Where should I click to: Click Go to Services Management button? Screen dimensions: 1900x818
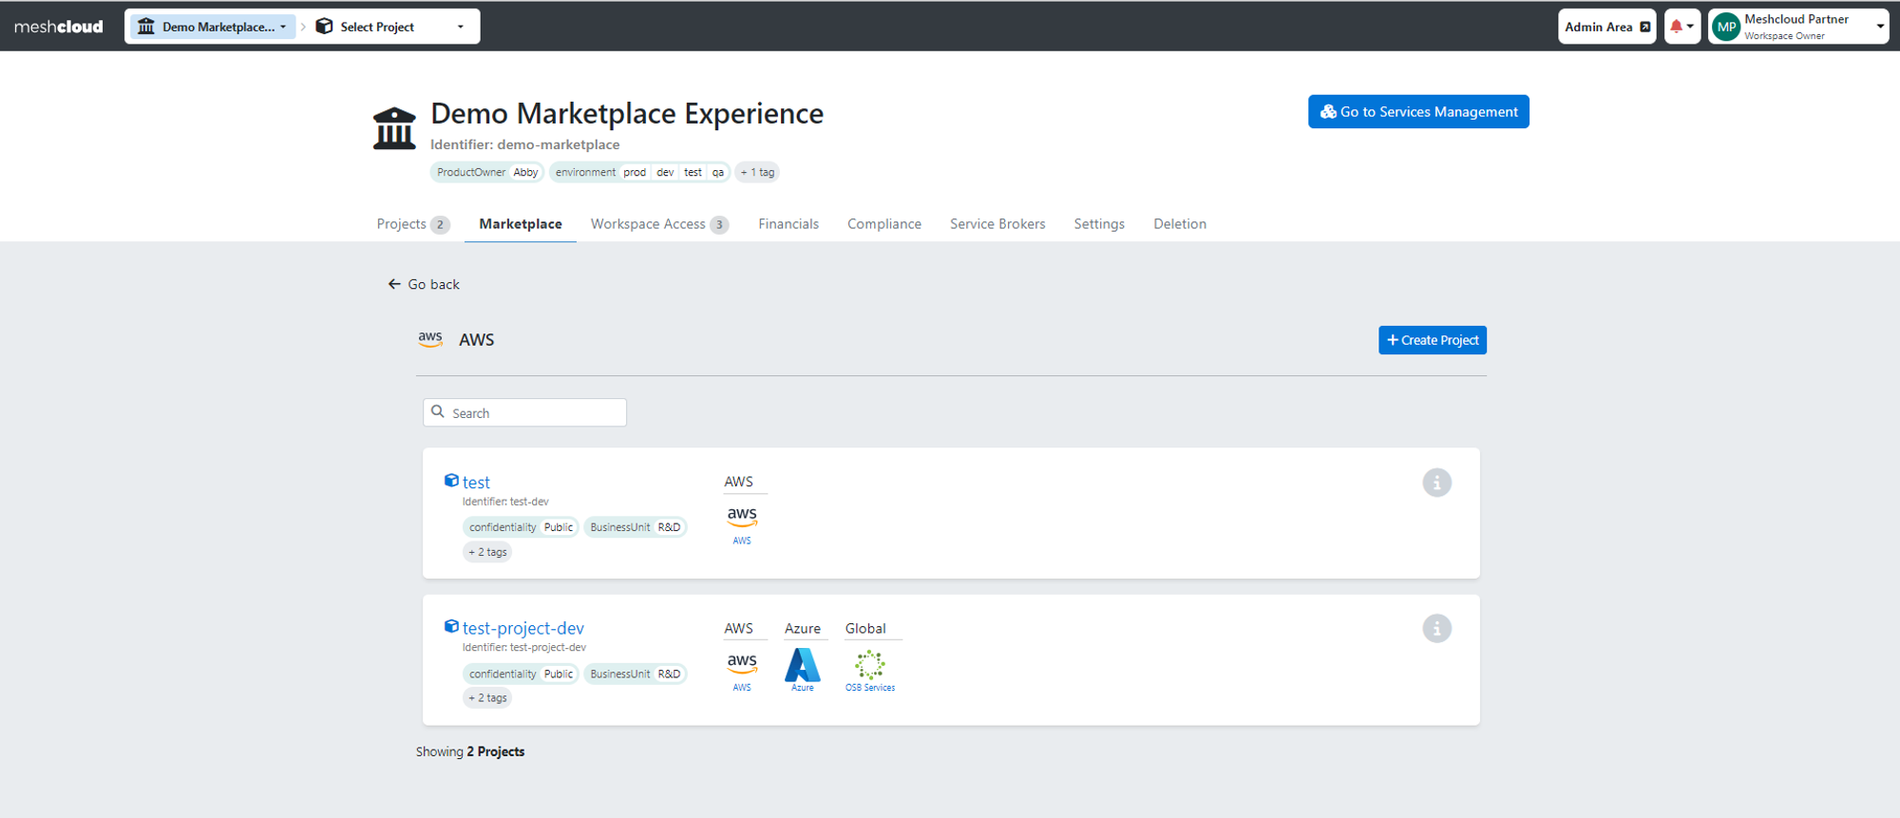[1418, 112]
